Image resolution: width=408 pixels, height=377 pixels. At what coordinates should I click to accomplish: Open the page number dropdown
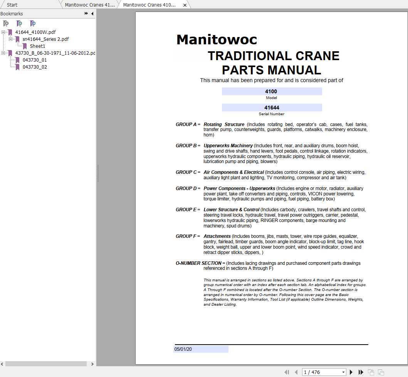click(343, 372)
